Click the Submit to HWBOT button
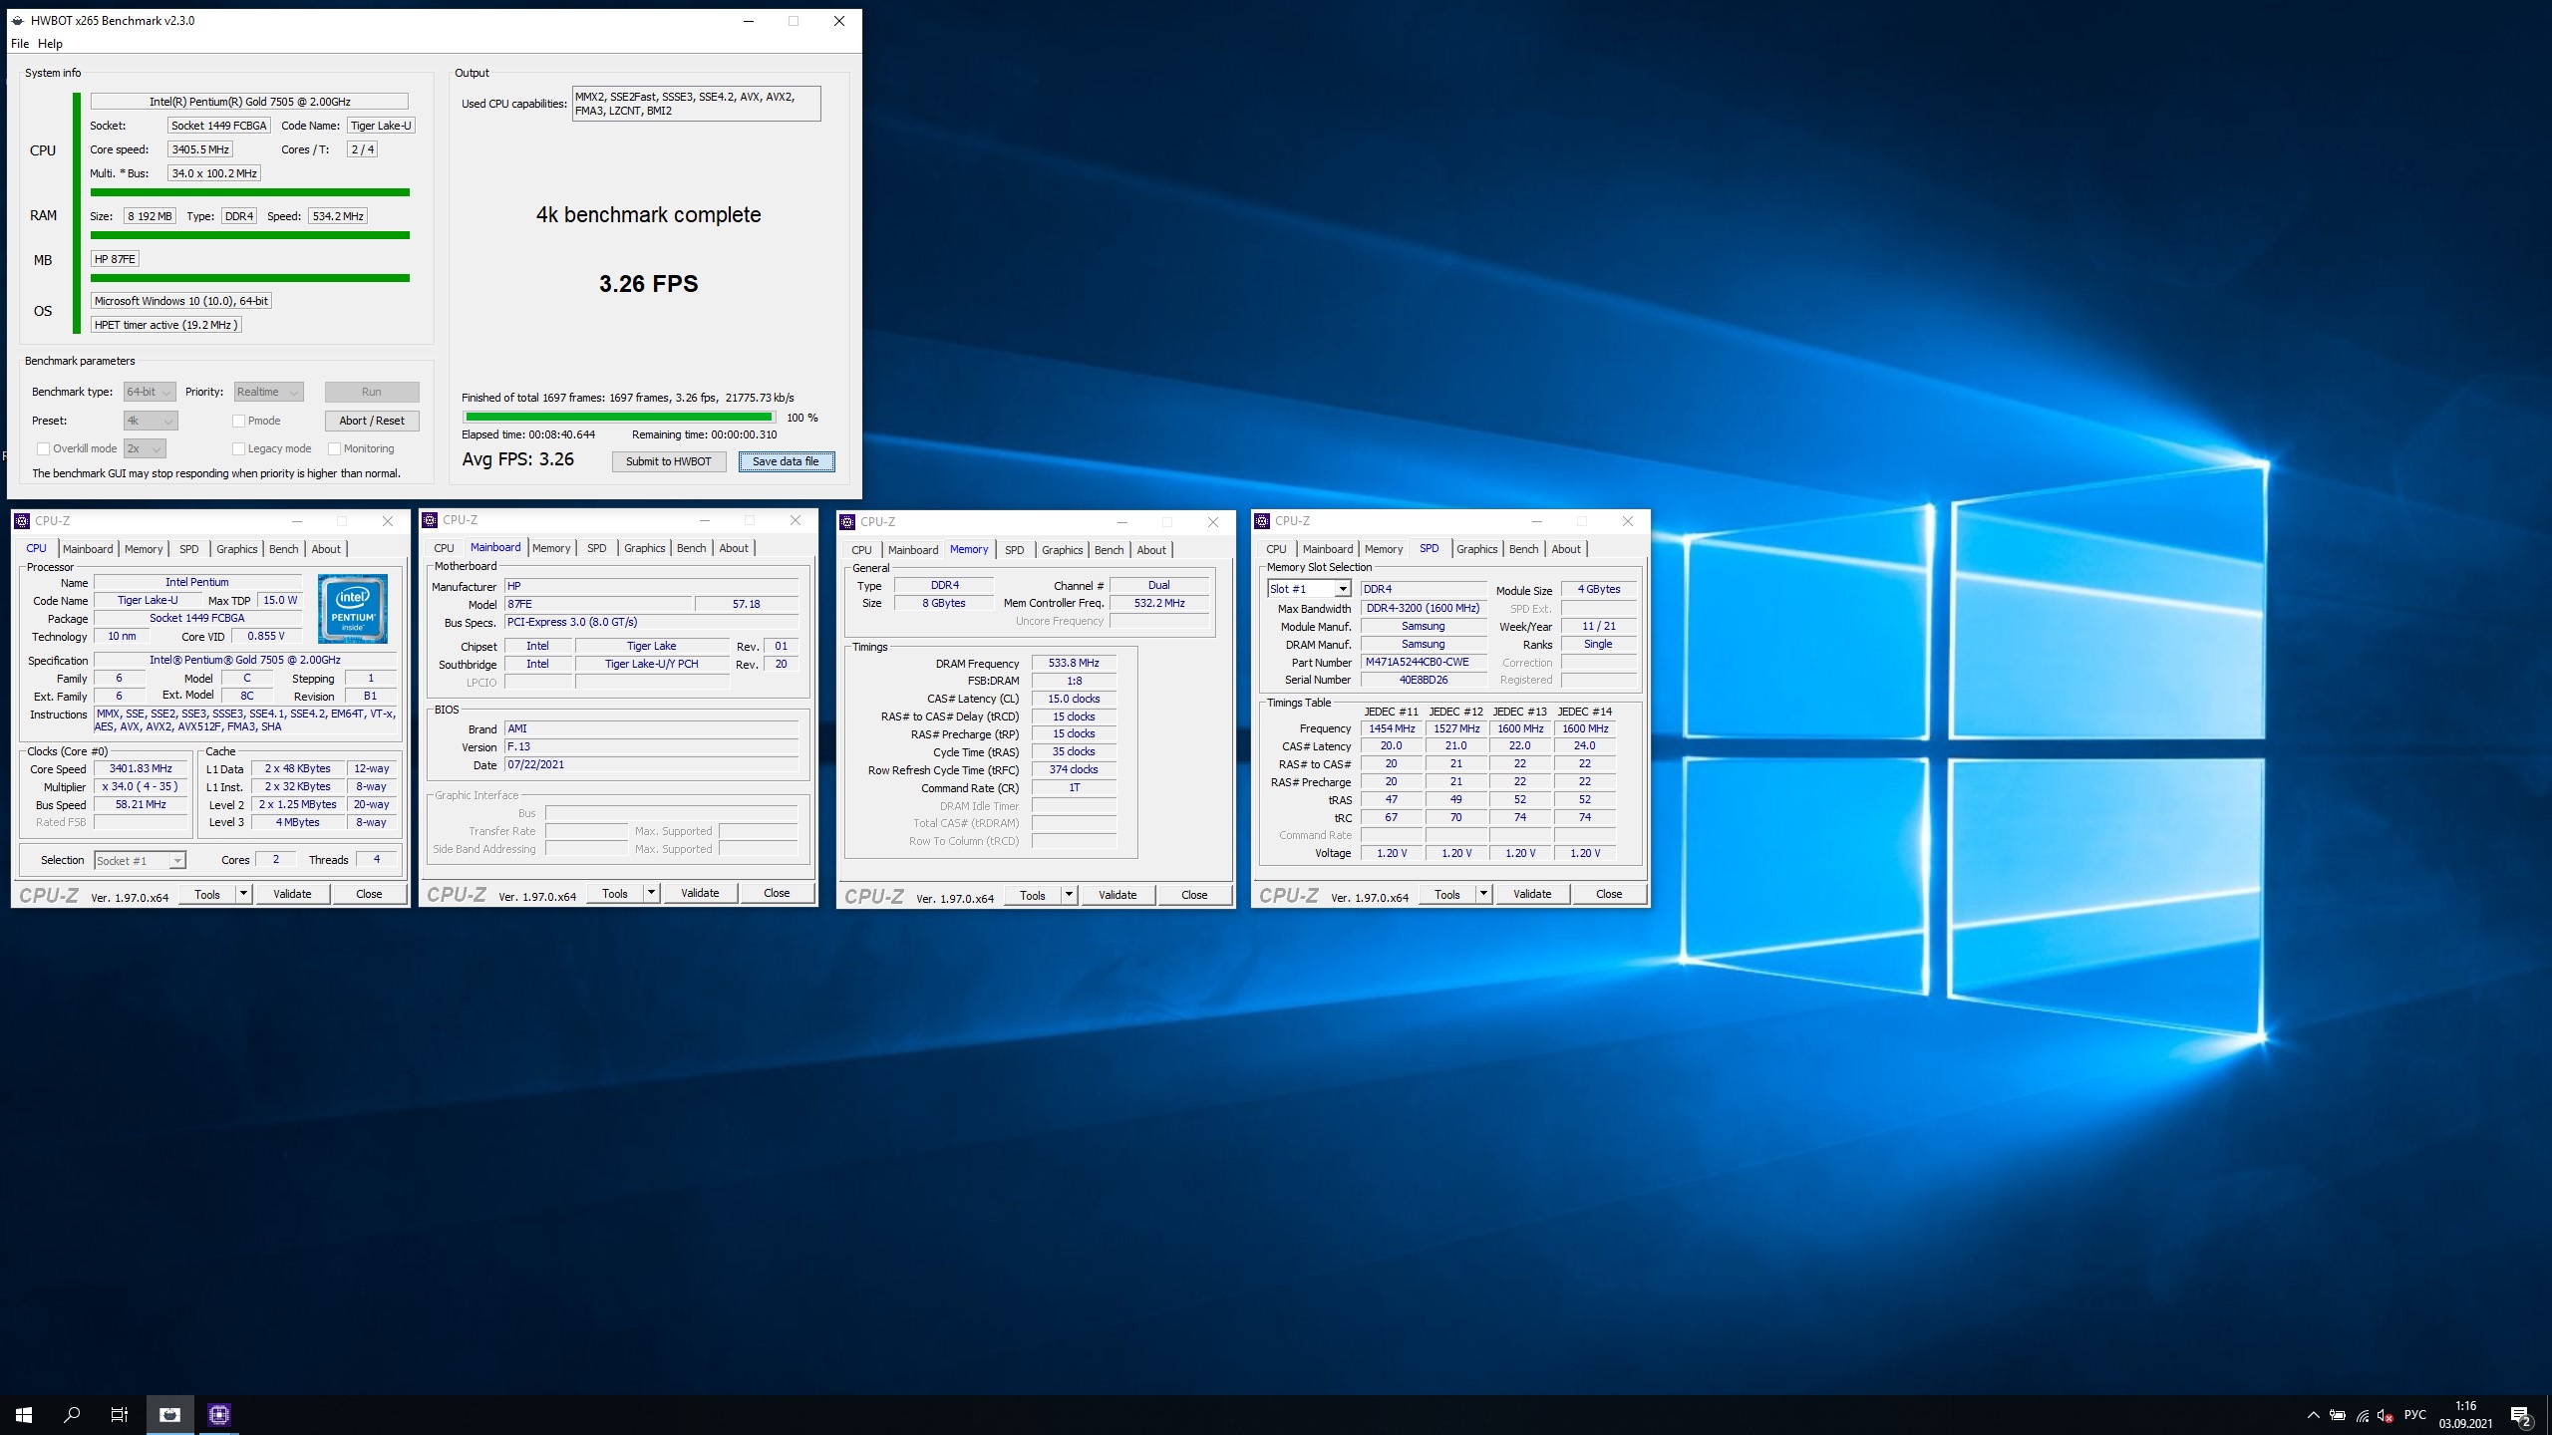The width and height of the screenshot is (2552, 1435). 669,461
